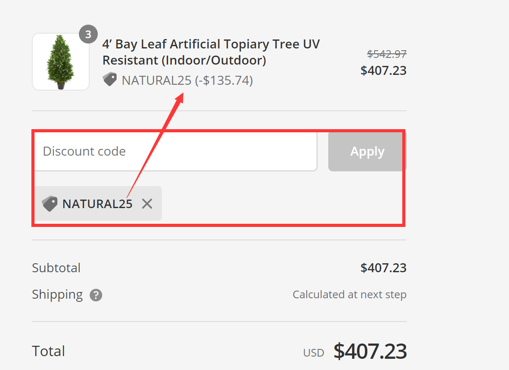Select the Subtotal row label

pos(56,268)
